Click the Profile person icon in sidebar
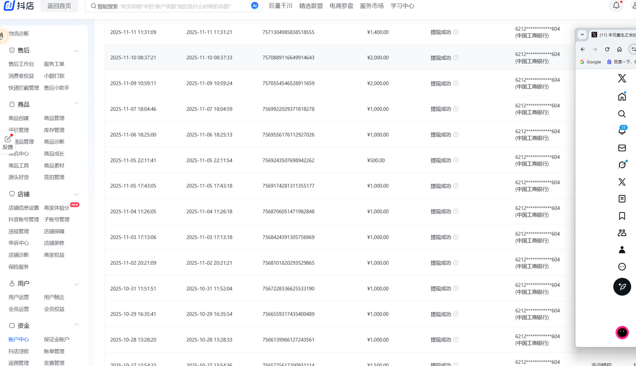The width and height of the screenshot is (636, 366). pyautogui.click(x=622, y=249)
